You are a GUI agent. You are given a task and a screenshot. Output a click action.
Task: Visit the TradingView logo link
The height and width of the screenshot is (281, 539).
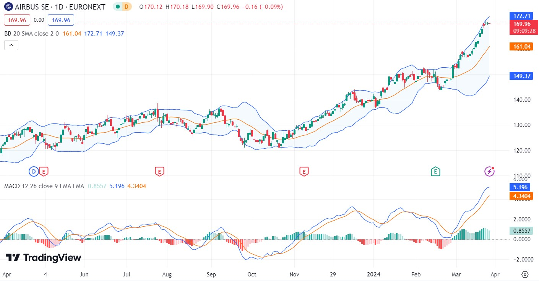[x=44, y=258]
